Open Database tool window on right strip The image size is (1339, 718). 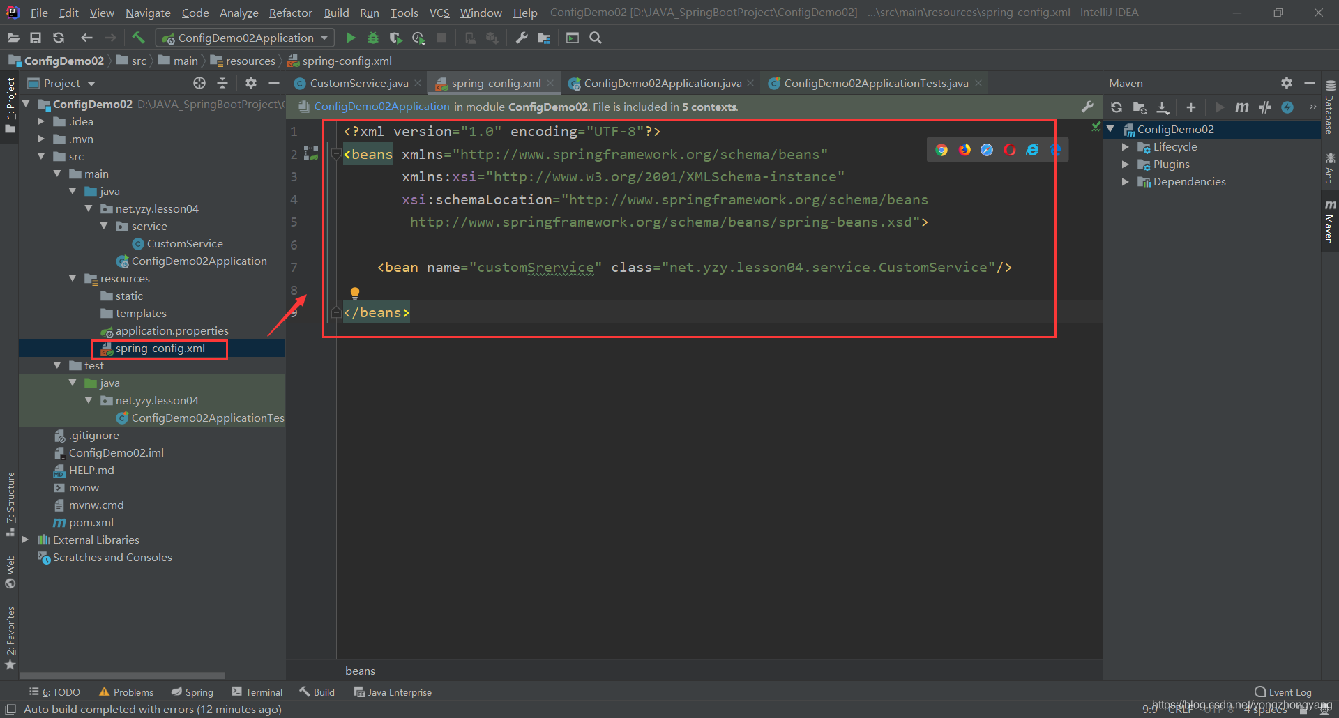pos(1330,108)
